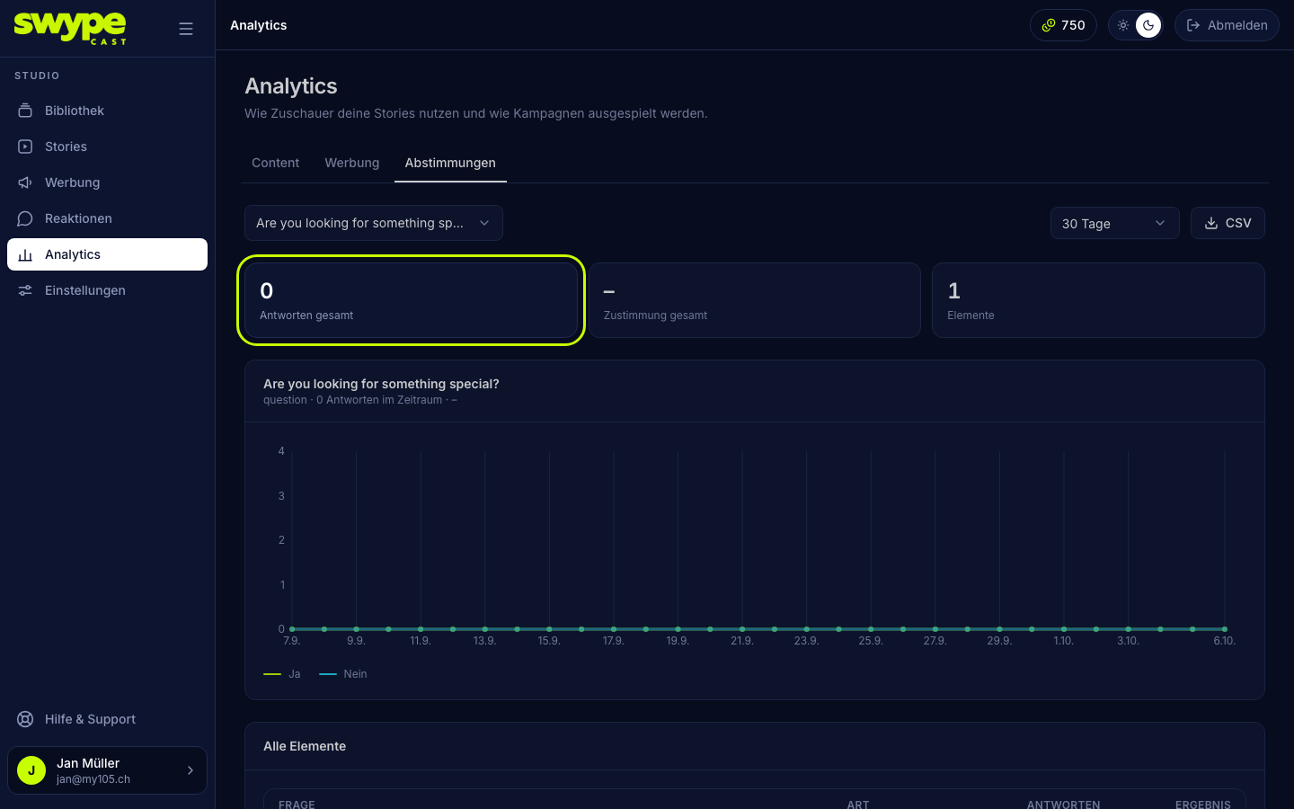The width and height of the screenshot is (1294, 809).
Task: Export data with CSV button
Action: [x=1228, y=223]
